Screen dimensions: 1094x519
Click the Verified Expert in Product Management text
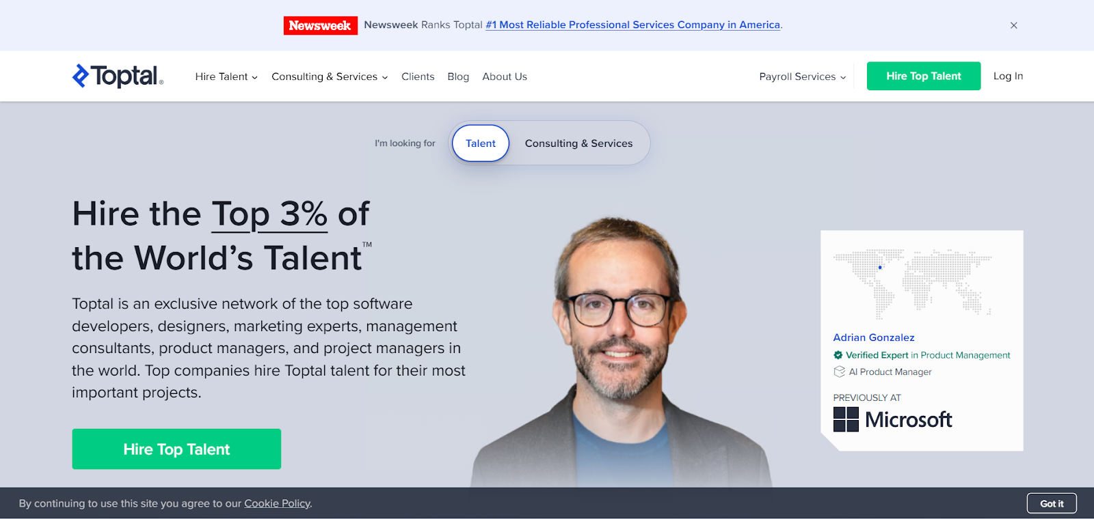click(928, 355)
